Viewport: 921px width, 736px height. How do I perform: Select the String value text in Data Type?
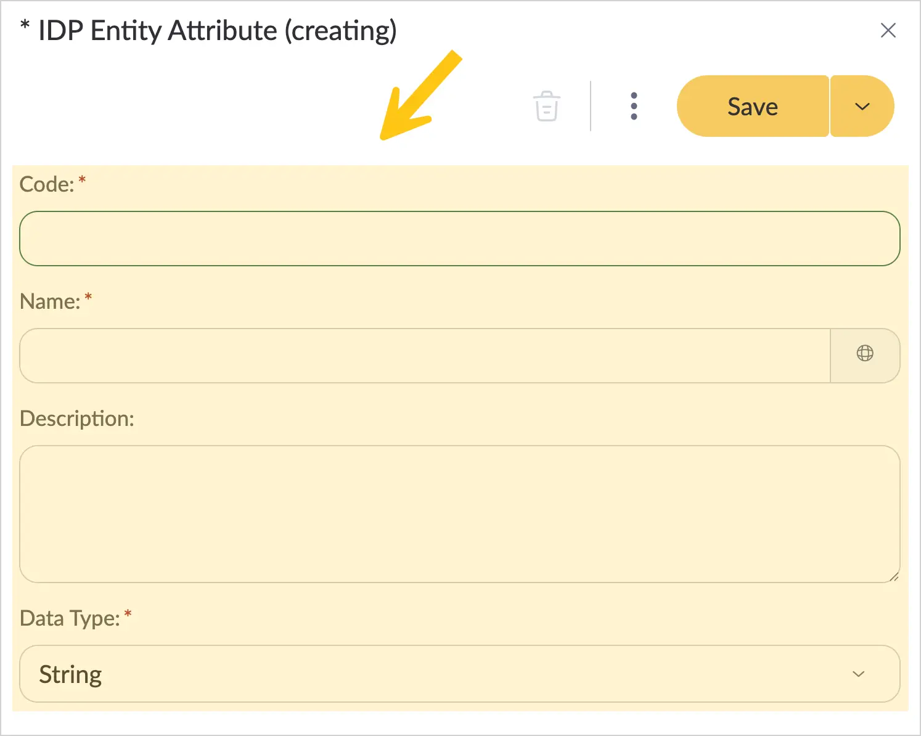click(70, 674)
